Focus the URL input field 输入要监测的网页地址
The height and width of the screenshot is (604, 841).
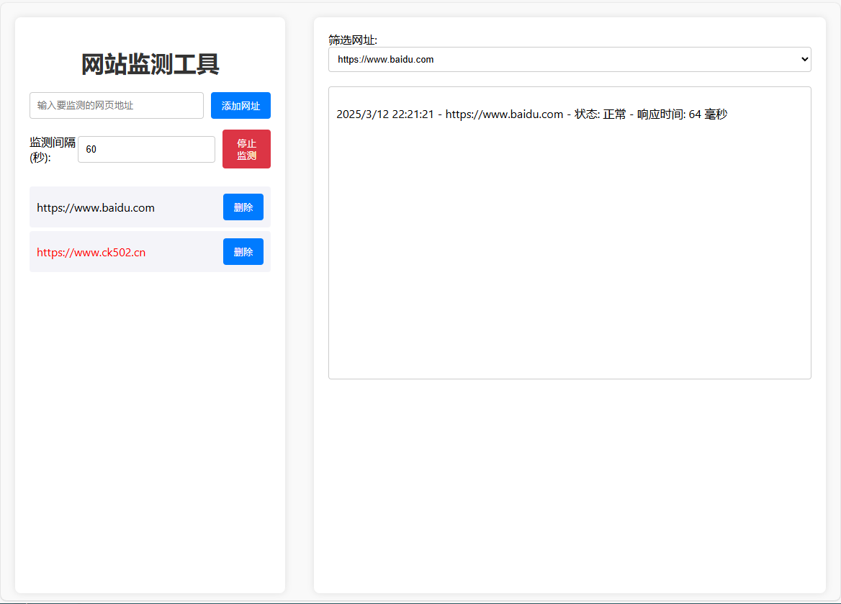click(x=117, y=106)
